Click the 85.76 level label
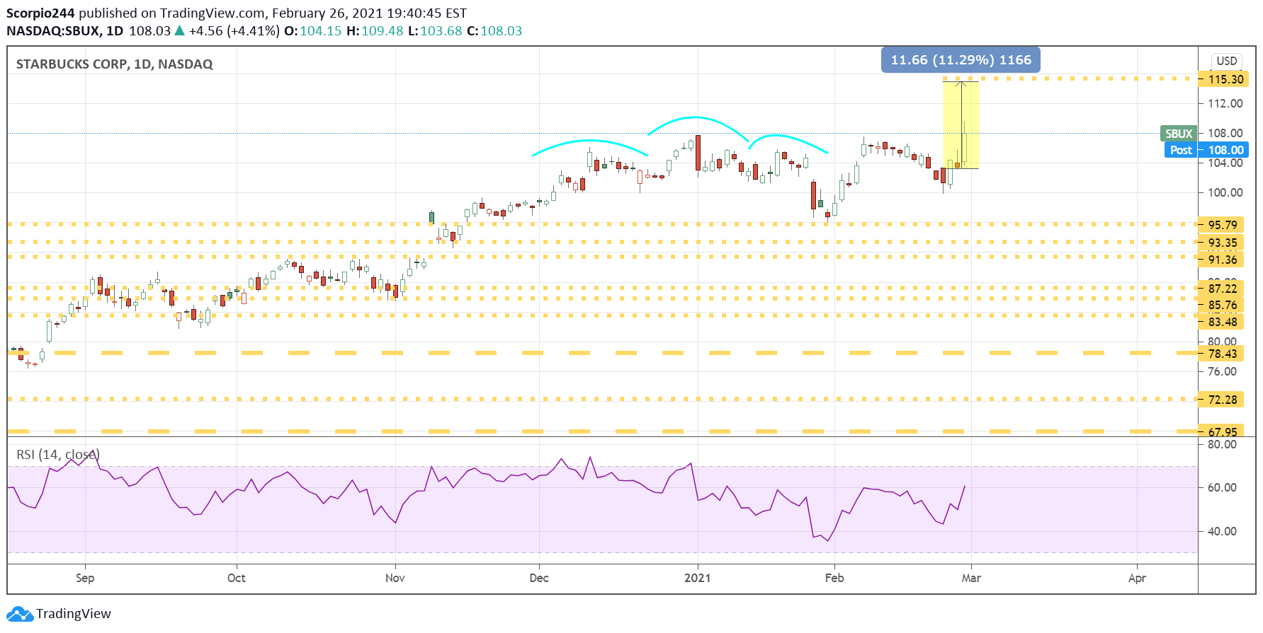Image resolution: width=1263 pixels, height=633 pixels. pos(1223,306)
